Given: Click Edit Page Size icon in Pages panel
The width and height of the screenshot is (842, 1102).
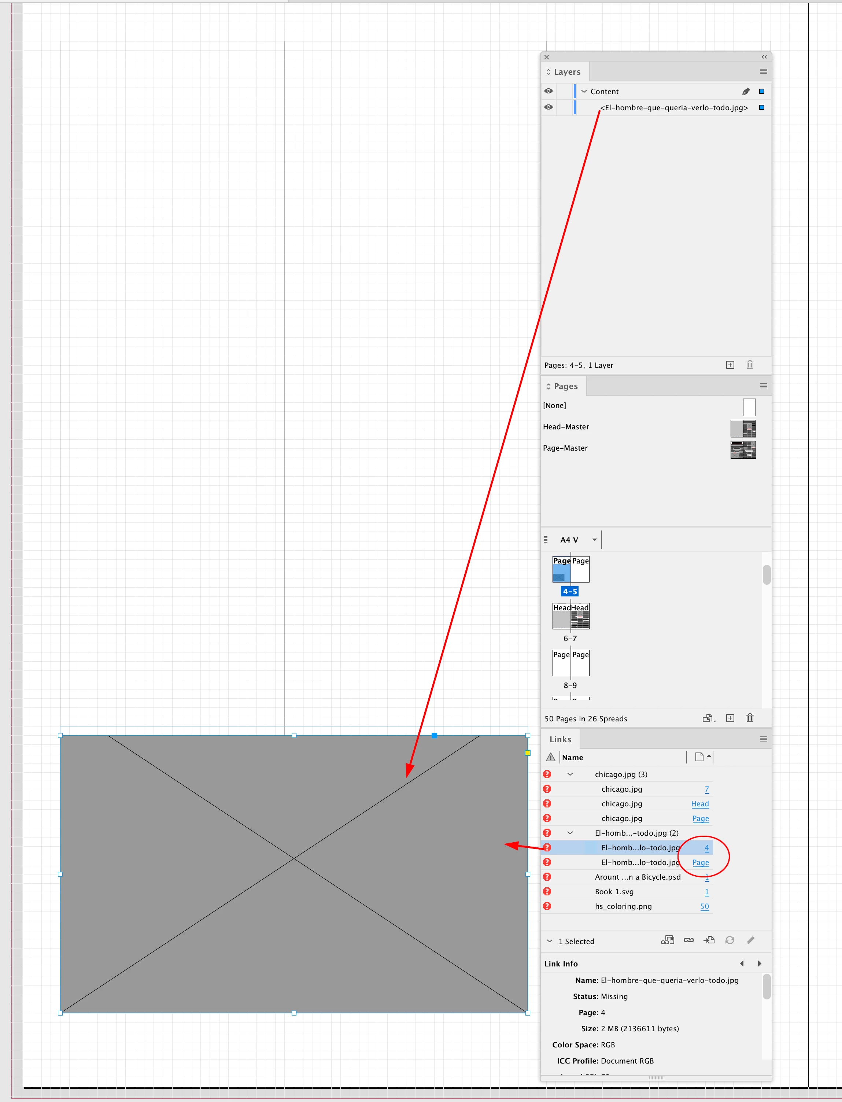Looking at the screenshot, I should point(708,718).
